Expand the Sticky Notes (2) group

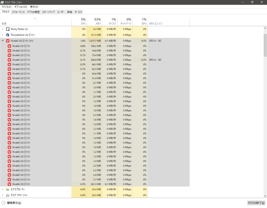pyautogui.click(x=3, y=29)
